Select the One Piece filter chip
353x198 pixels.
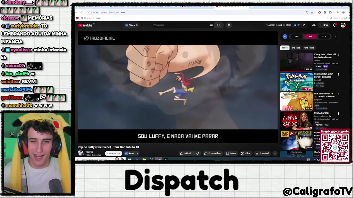[309, 48]
